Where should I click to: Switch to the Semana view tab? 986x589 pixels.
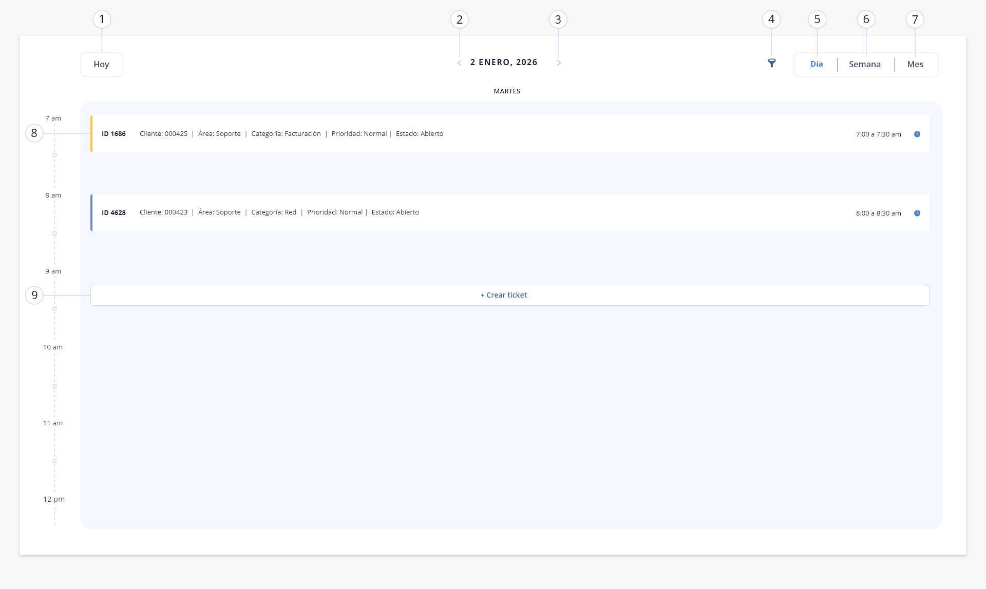(x=865, y=64)
